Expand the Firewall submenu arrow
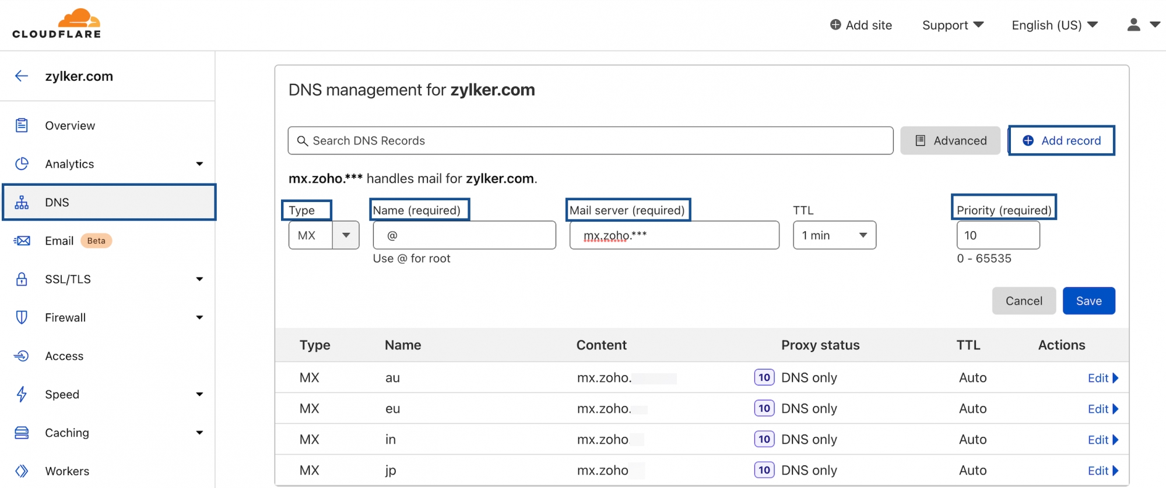 click(199, 318)
